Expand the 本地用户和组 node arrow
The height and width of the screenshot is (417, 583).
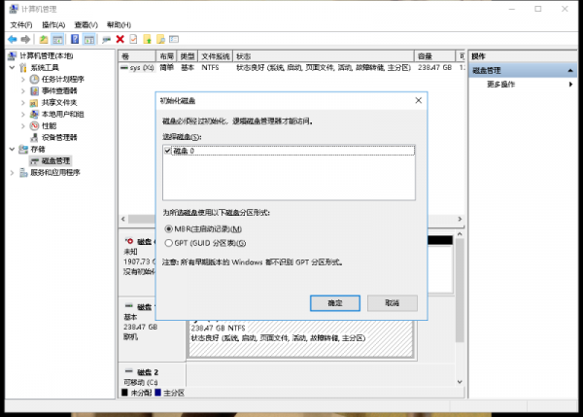[x=22, y=114]
